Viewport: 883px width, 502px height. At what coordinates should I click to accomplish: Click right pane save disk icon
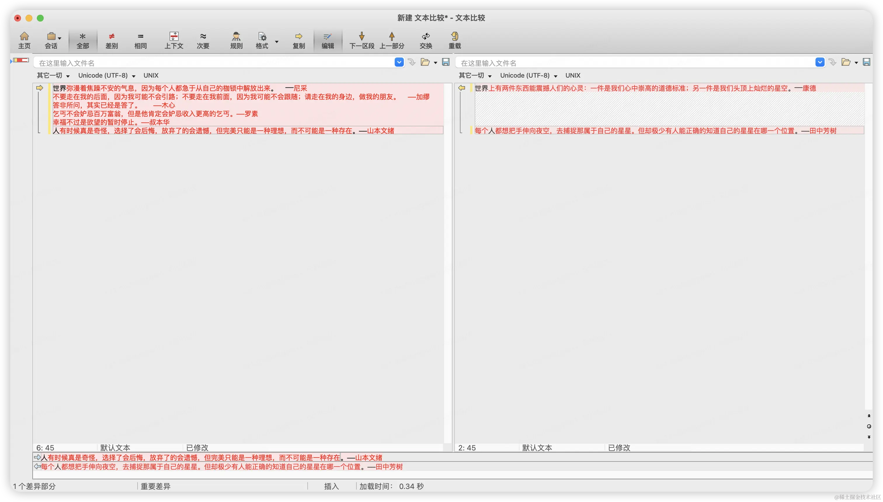tap(866, 62)
